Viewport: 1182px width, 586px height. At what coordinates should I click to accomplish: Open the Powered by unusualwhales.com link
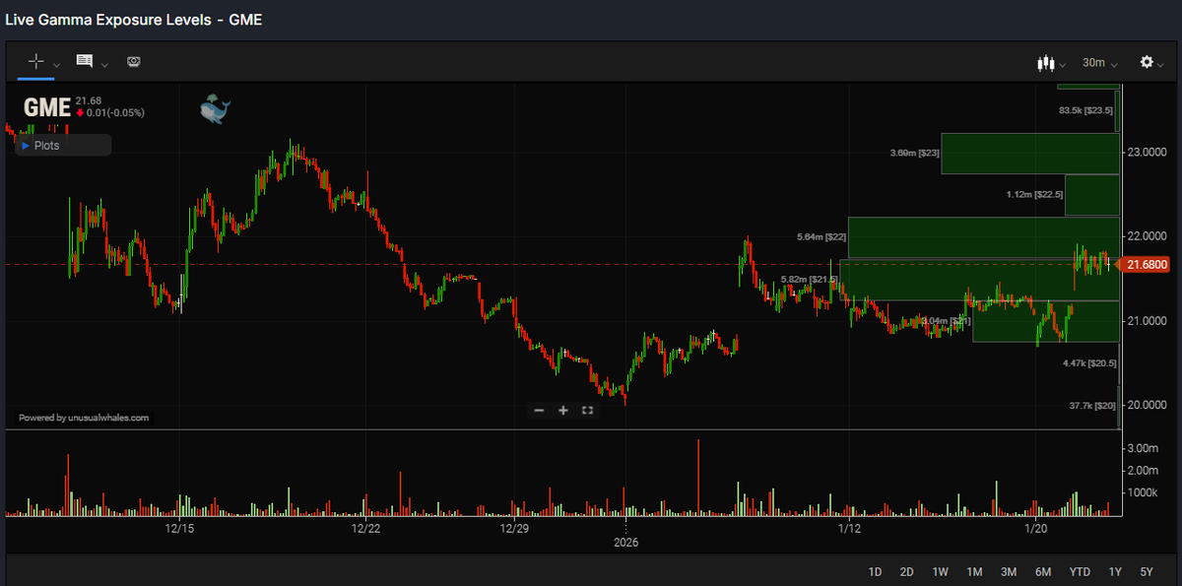tap(84, 418)
